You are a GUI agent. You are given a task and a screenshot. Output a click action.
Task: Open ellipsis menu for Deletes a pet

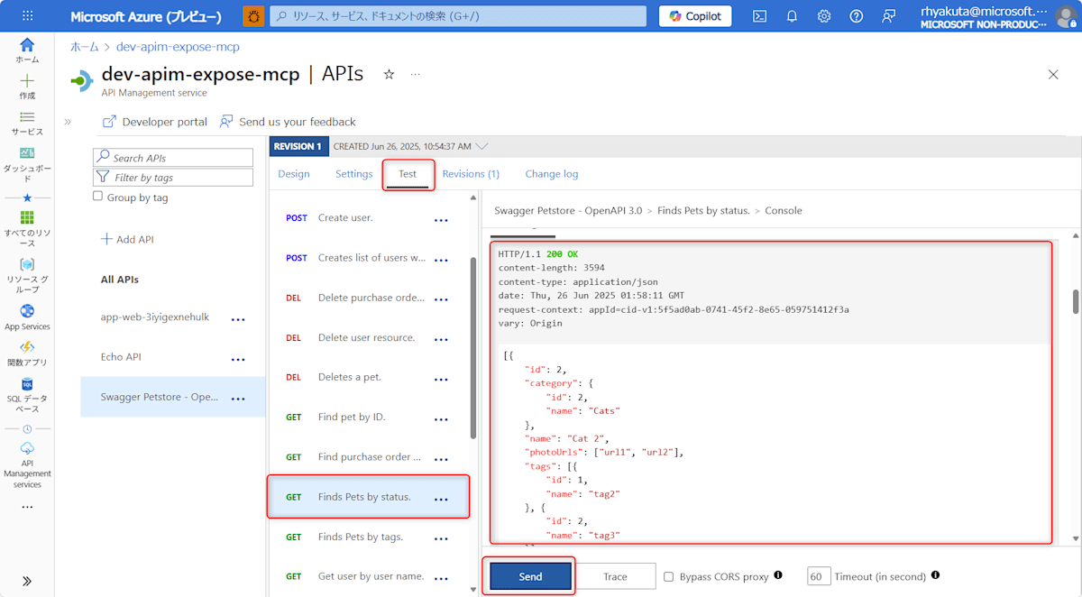(442, 379)
